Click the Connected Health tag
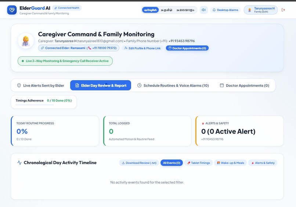 pyautogui.click(x=67, y=8)
